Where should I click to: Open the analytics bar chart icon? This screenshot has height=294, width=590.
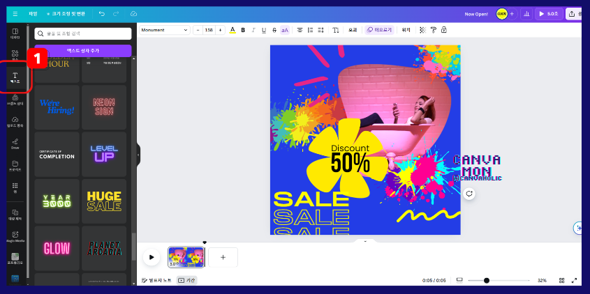point(526,14)
